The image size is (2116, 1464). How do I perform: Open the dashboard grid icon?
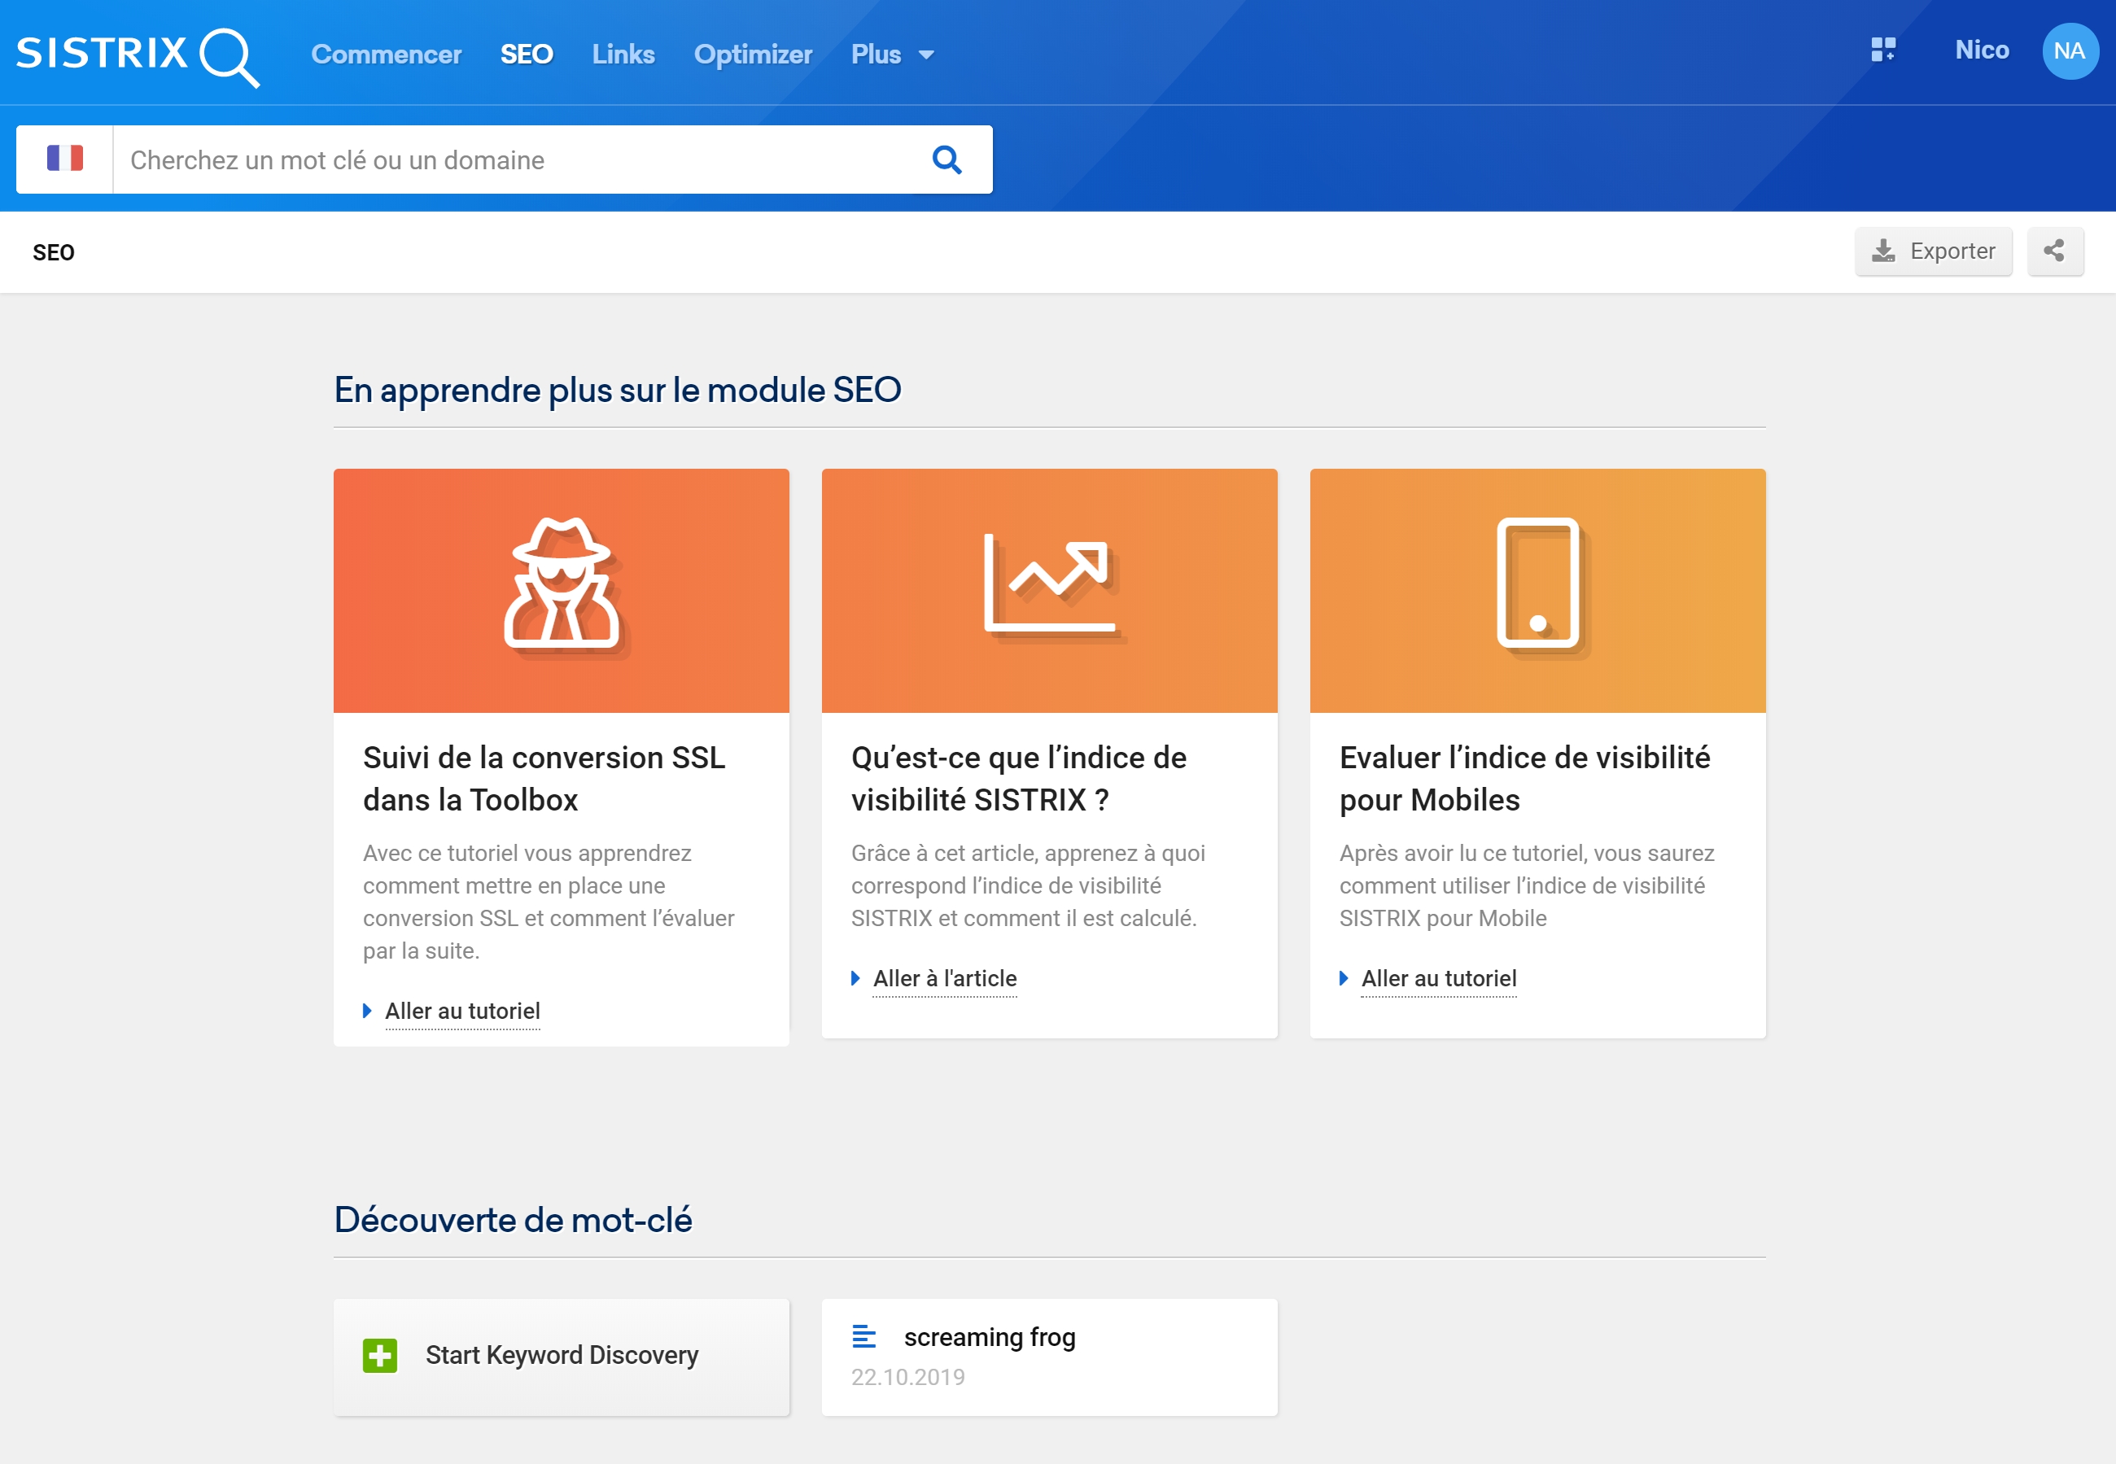click(x=1883, y=50)
